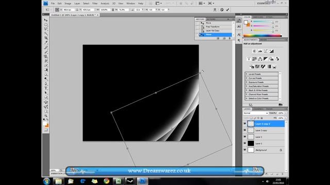This screenshot has width=330, height=185.
Task: Select the Eyedropper tool
Action: [x=46, y=43]
